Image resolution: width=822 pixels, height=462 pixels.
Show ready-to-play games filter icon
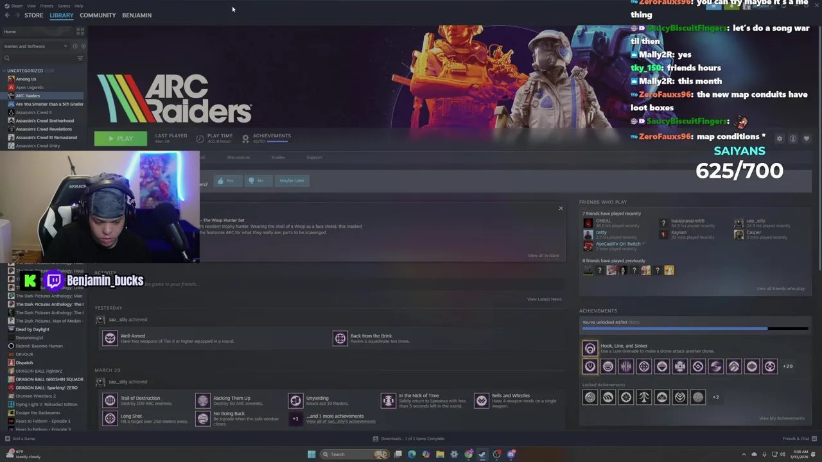83,46
